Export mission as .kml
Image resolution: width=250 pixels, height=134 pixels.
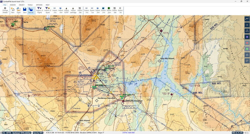click(x=98, y=10)
